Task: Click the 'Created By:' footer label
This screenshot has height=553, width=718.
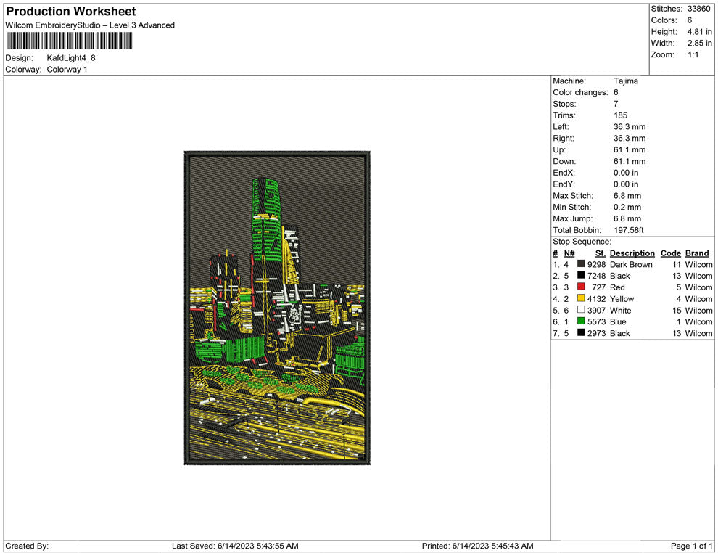Action: [27, 546]
